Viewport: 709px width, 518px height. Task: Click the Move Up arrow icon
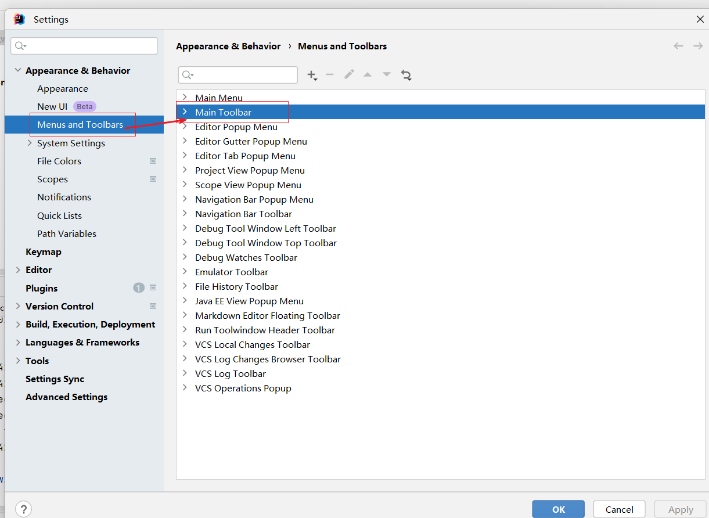click(368, 75)
